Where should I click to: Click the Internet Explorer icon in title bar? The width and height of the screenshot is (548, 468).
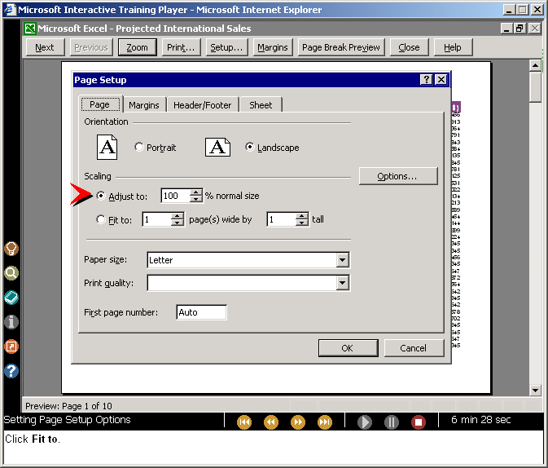click(10, 10)
